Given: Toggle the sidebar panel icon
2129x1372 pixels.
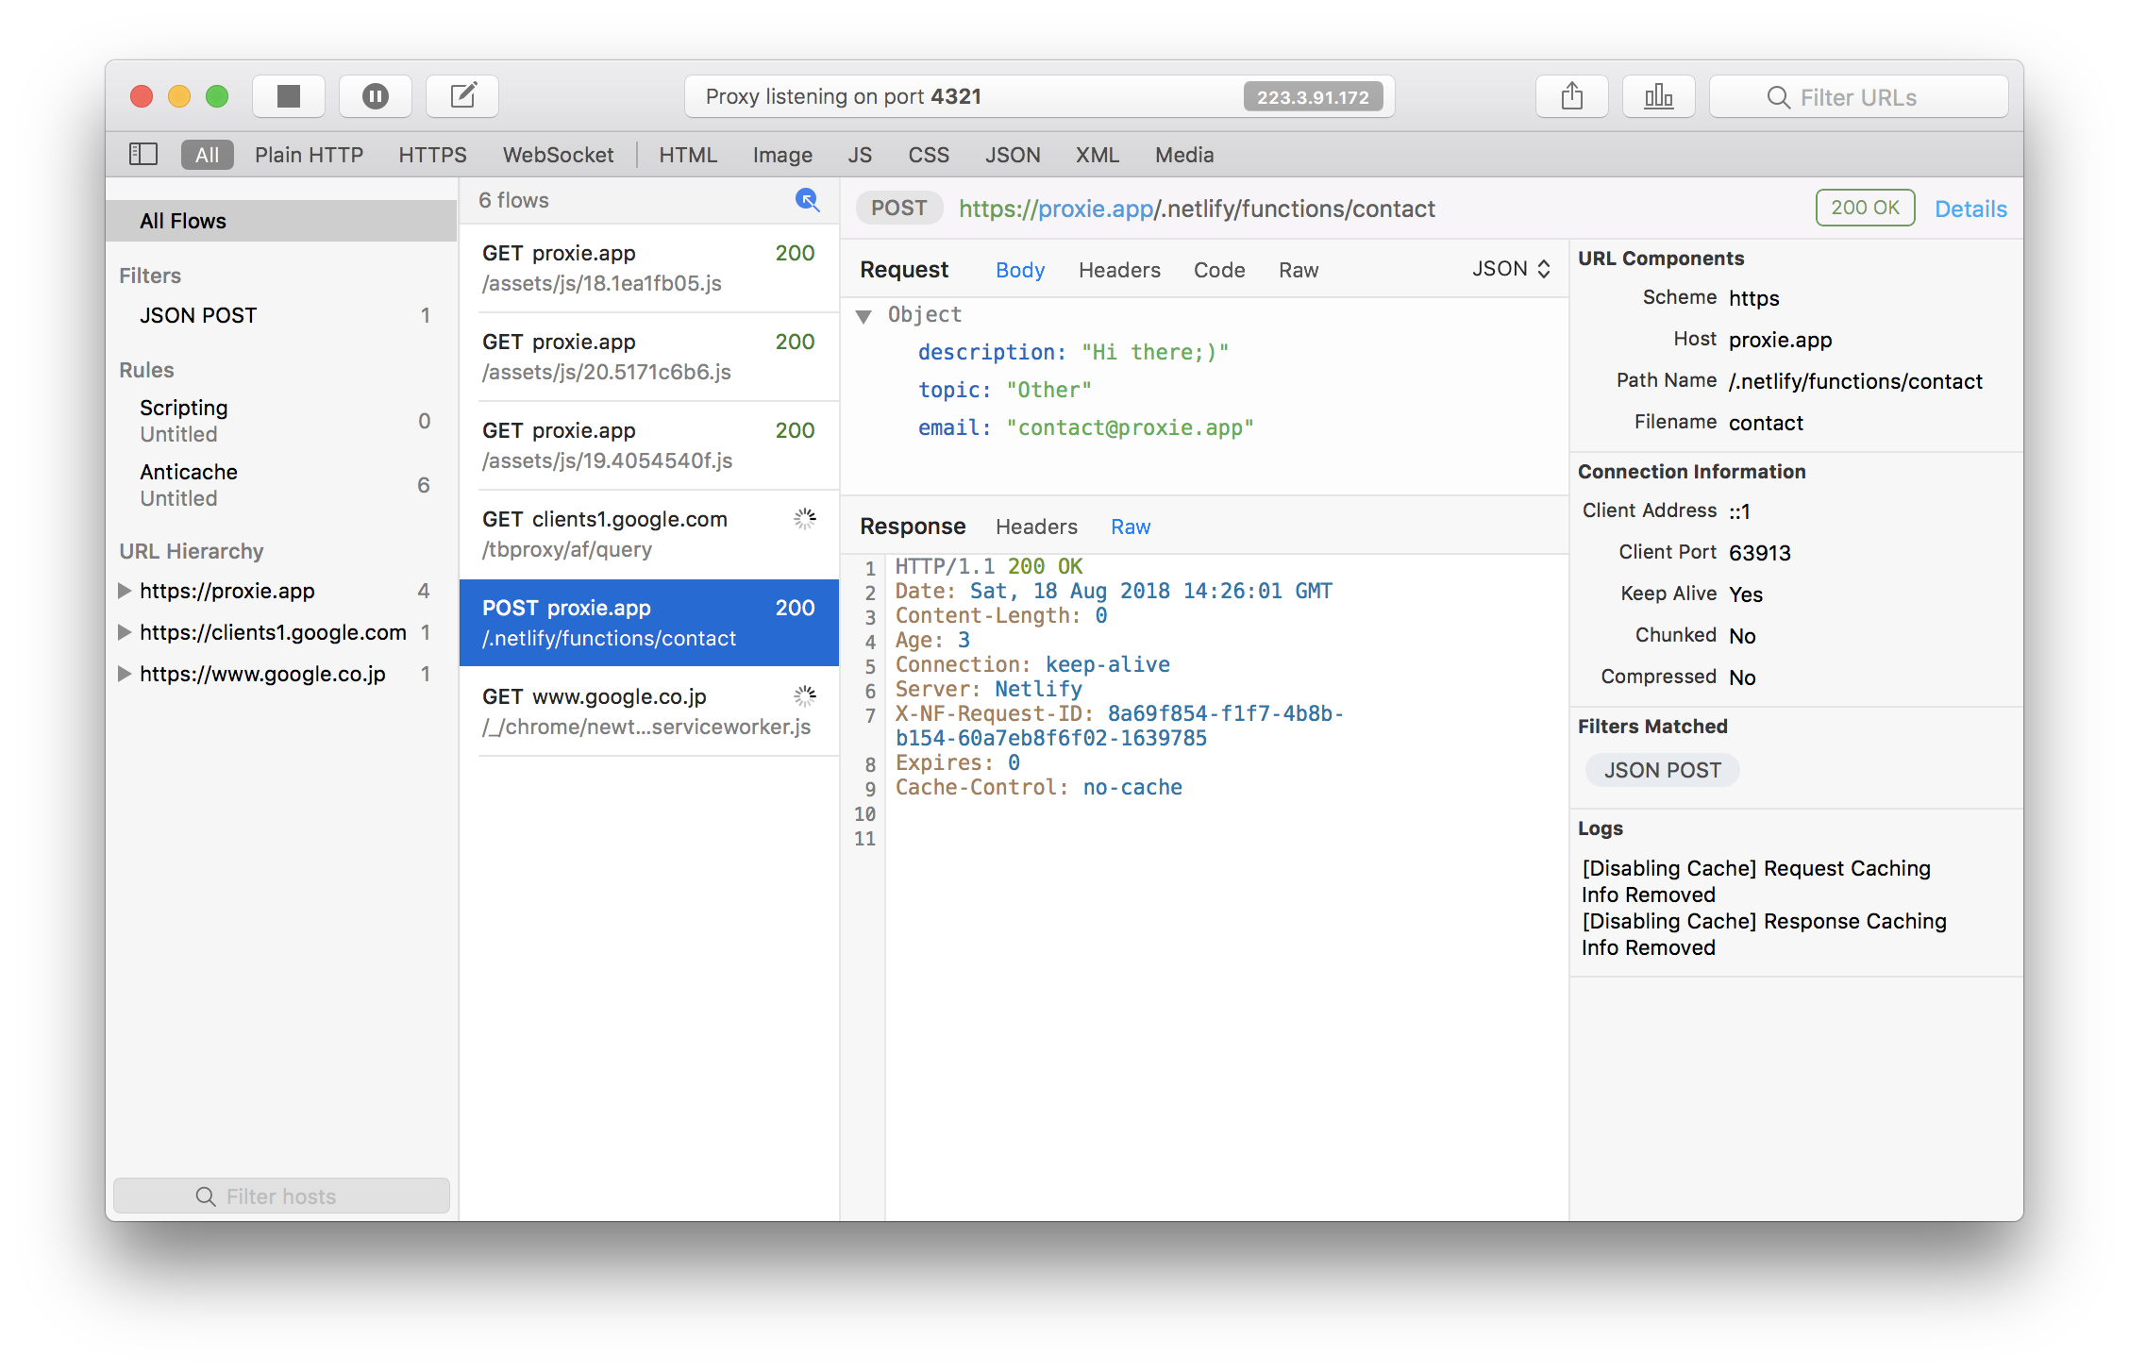Looking at the screenshot, I should point(142,154).
